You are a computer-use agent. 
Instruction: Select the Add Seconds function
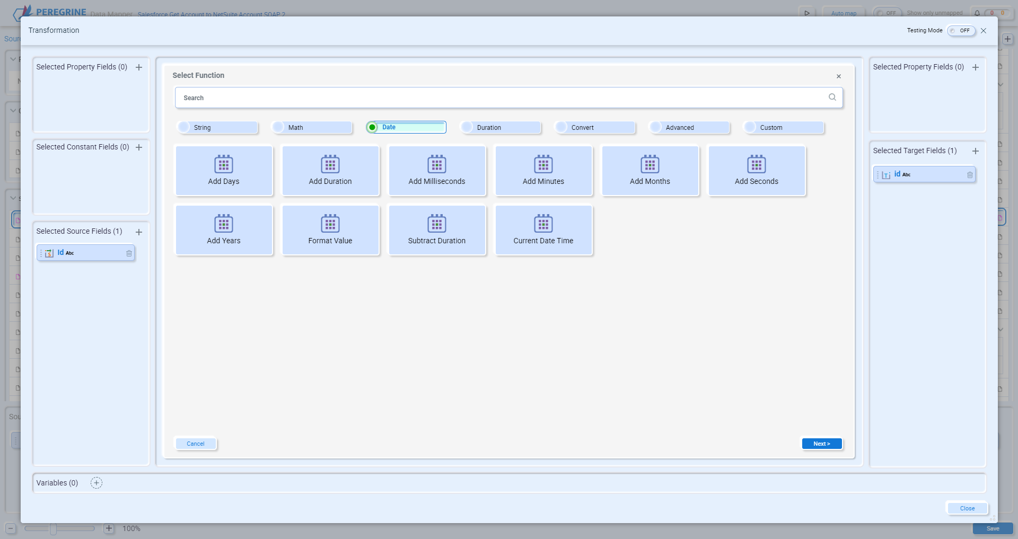tap(757, 171)
